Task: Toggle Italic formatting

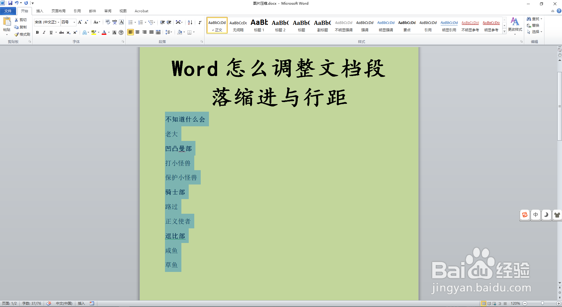Action: click(x=44, y=32)
